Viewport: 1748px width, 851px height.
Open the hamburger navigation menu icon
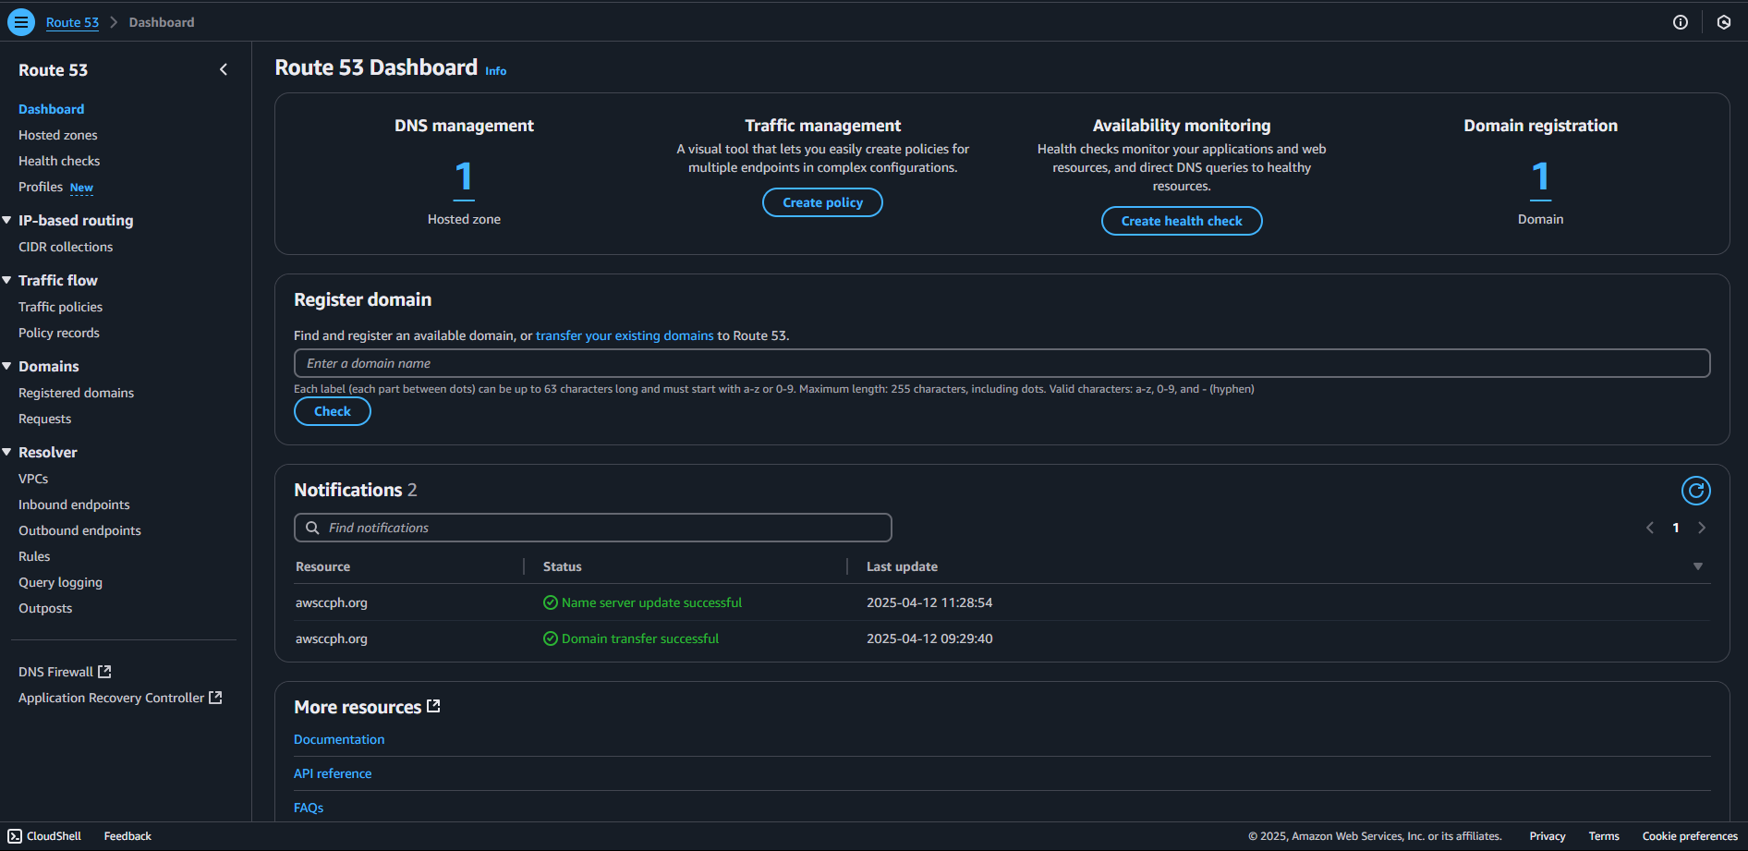click(21, 22)
